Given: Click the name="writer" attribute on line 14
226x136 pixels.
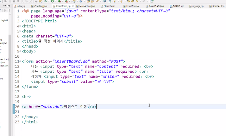Looking at the screenshot, I should [104, 77].
